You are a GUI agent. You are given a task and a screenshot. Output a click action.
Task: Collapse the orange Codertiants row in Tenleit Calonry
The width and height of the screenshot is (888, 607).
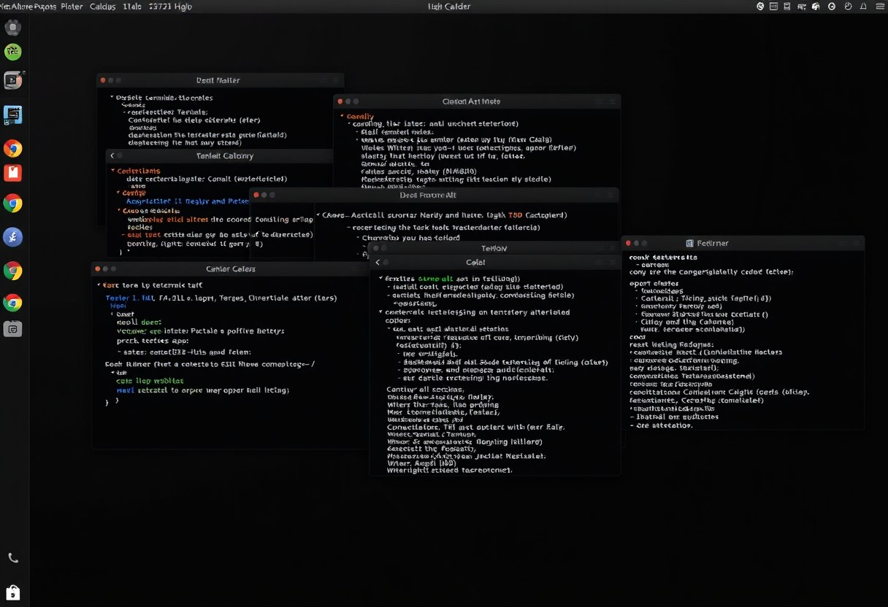pyautogui.click(x=113, y=171)
